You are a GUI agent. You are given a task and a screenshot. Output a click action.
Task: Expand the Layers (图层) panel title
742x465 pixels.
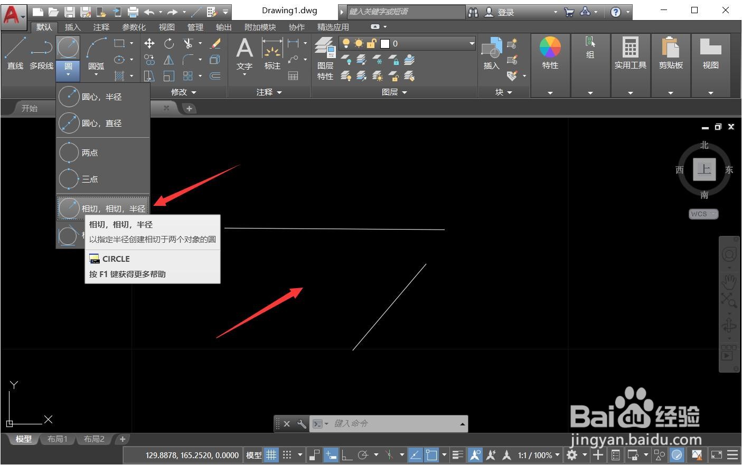[x=394, y=92]
